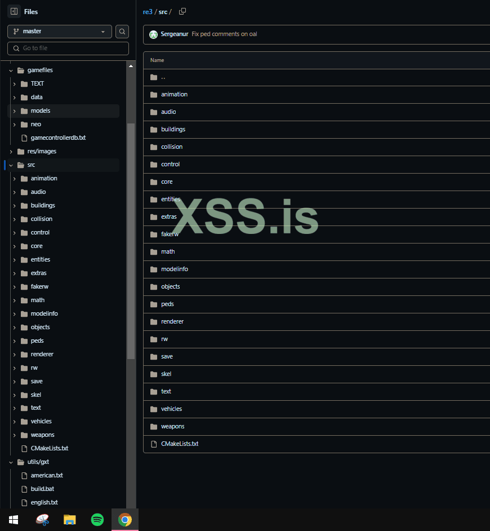Select fakerw folder in sidebar tree
The image size is (490, 531).
click(x=39, y=287)
